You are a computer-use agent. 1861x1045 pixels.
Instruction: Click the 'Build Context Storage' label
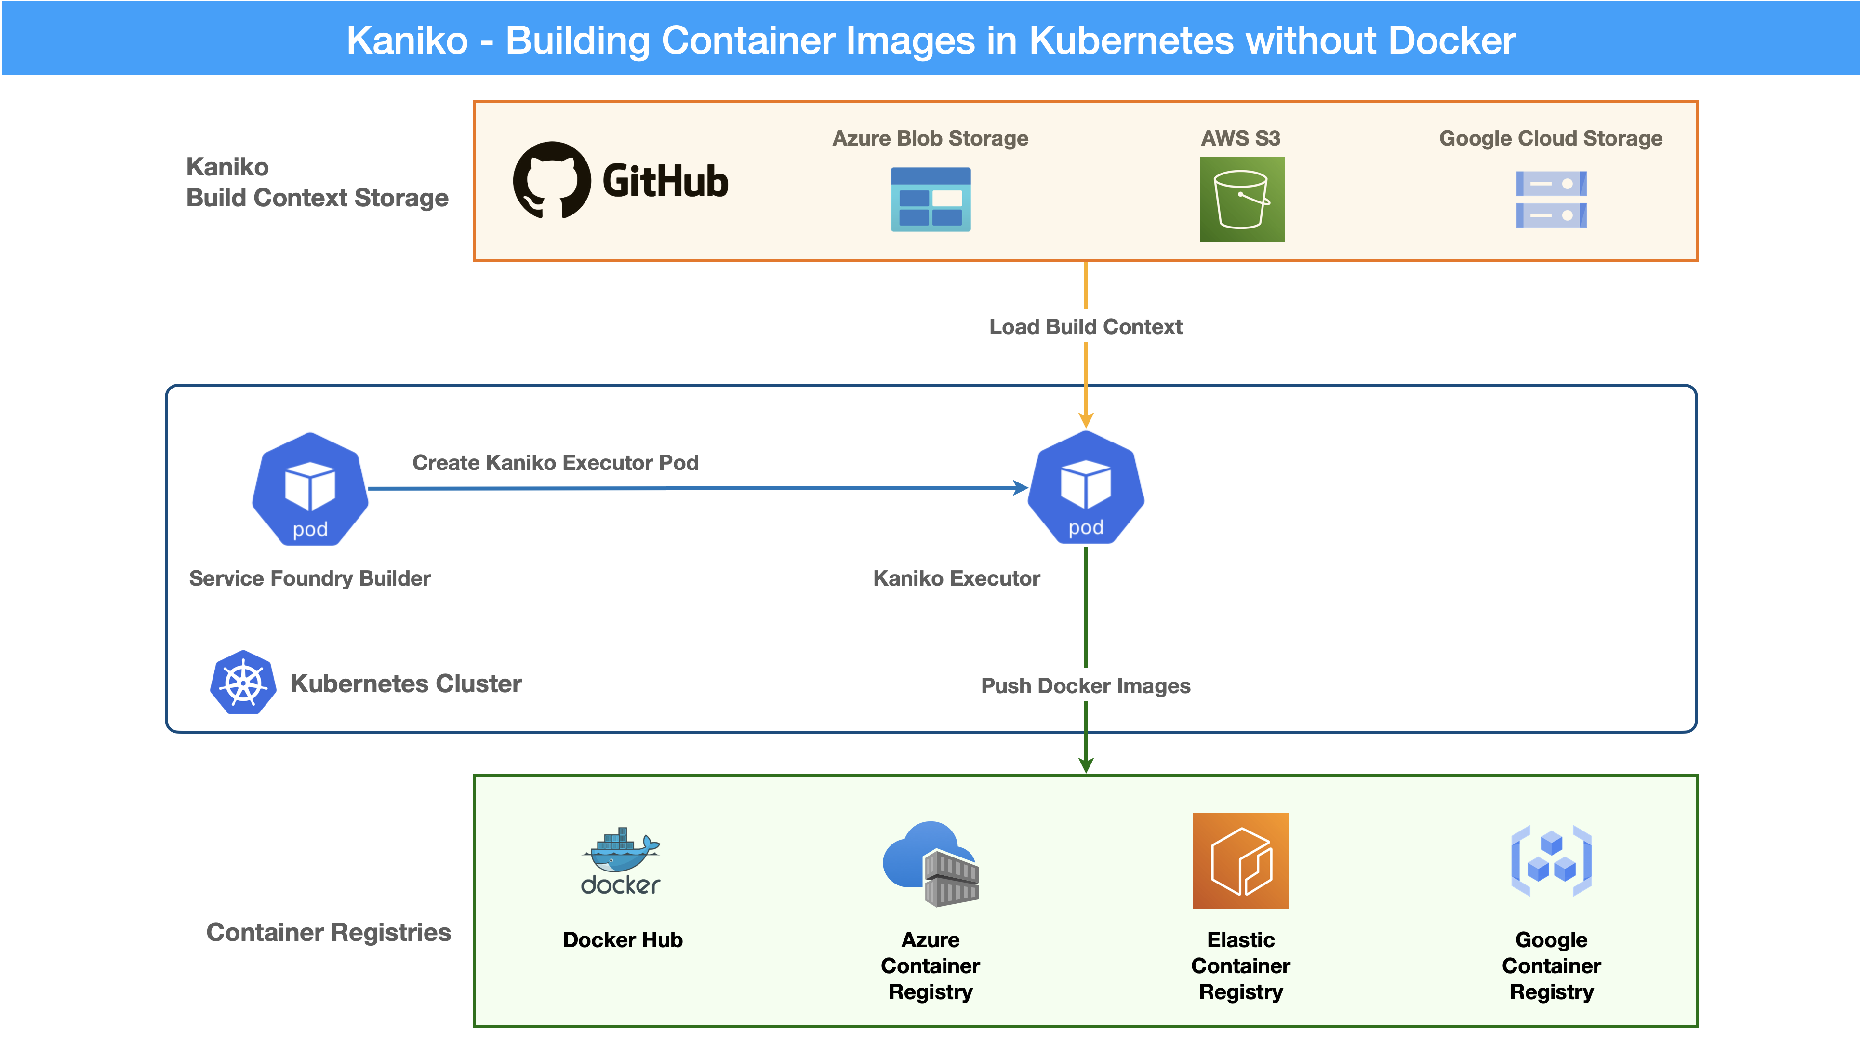(x=317, y=197)
